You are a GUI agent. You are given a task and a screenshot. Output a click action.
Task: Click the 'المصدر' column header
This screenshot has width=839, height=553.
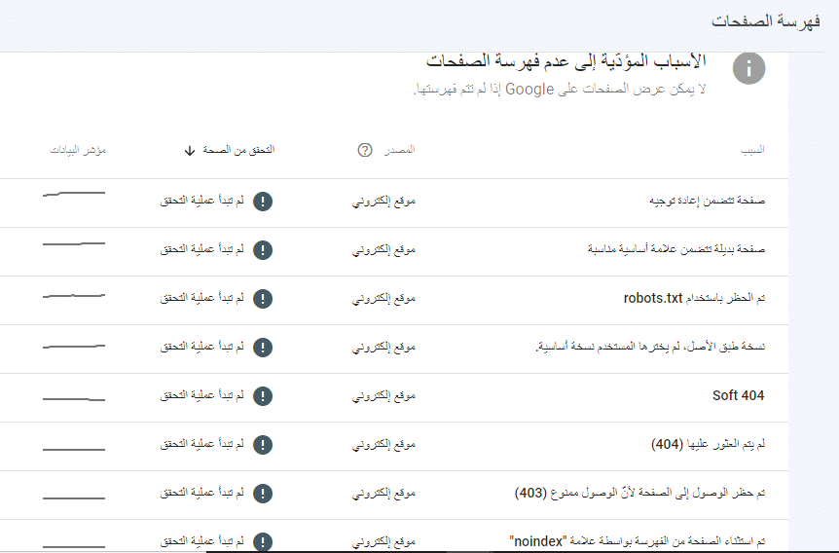[399, 150]
